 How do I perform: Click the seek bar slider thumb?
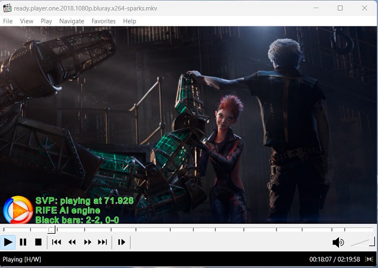click(x=51, y=229)
